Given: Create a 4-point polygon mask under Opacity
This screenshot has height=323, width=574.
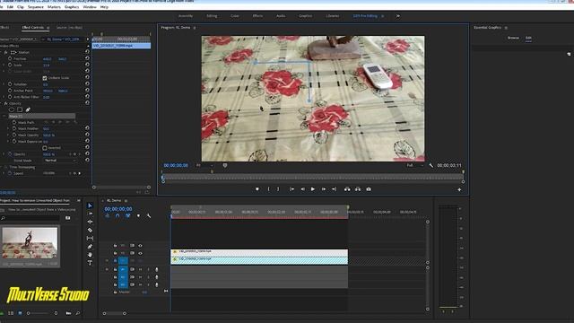Looking at the screenshot, I should [x=20, y=109].
